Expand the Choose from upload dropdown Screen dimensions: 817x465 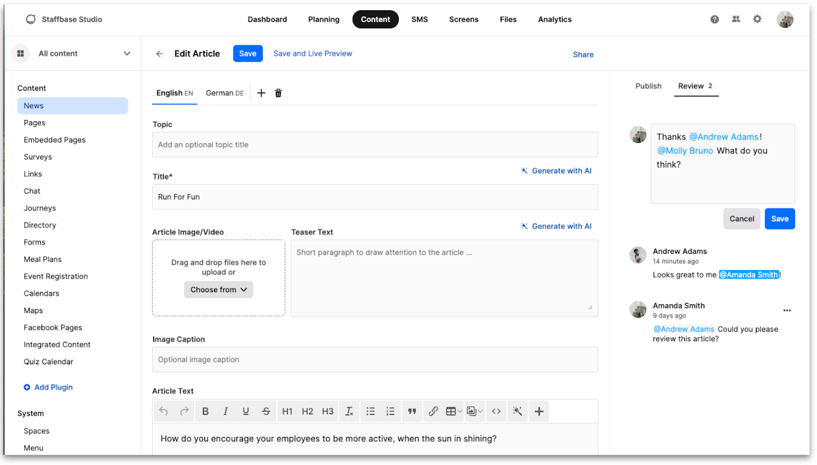point(219,290)
